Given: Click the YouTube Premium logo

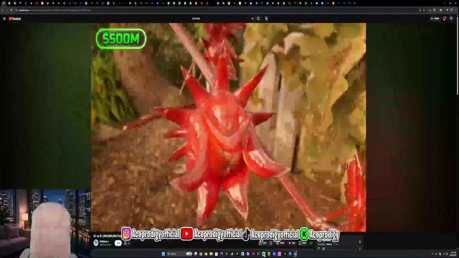Looking at the screenshot, I should [x=15, y=19].
